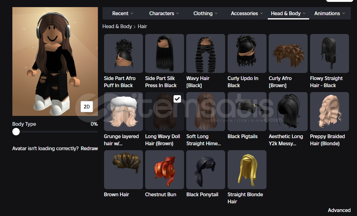Select the Black Ponytail hair thumbnail
357x216 pixels.
pyautogui.click(x=206, y=170)
